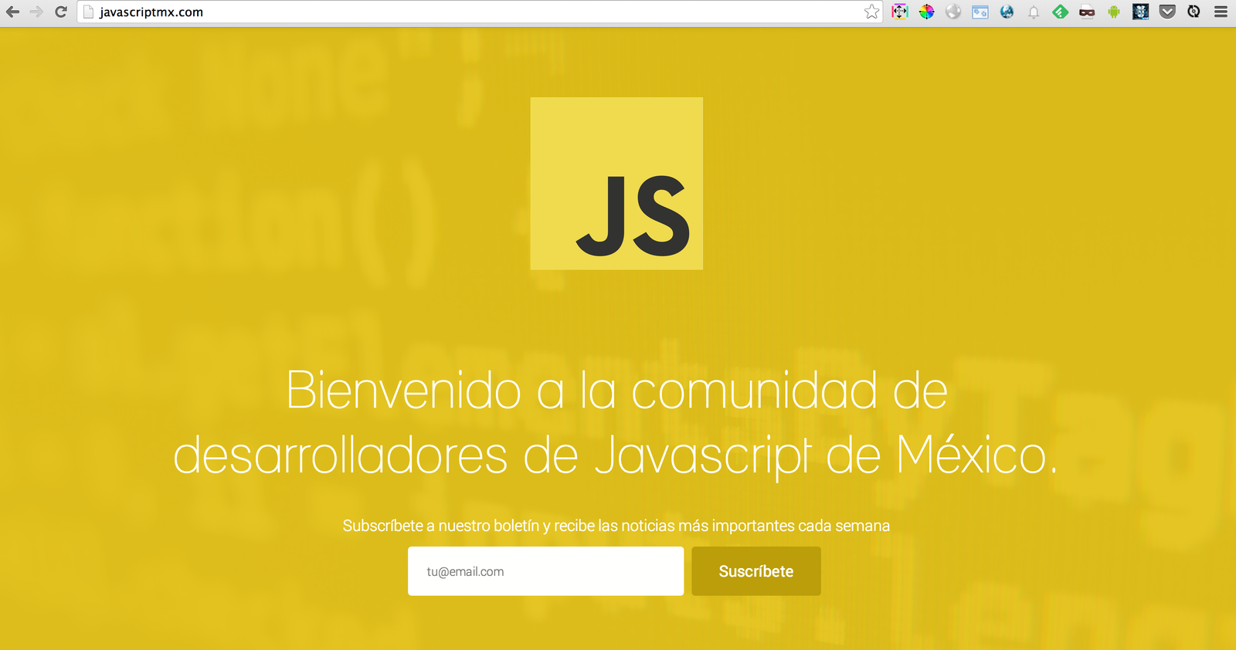Click the gray globe extension icon

coord(953,12)
